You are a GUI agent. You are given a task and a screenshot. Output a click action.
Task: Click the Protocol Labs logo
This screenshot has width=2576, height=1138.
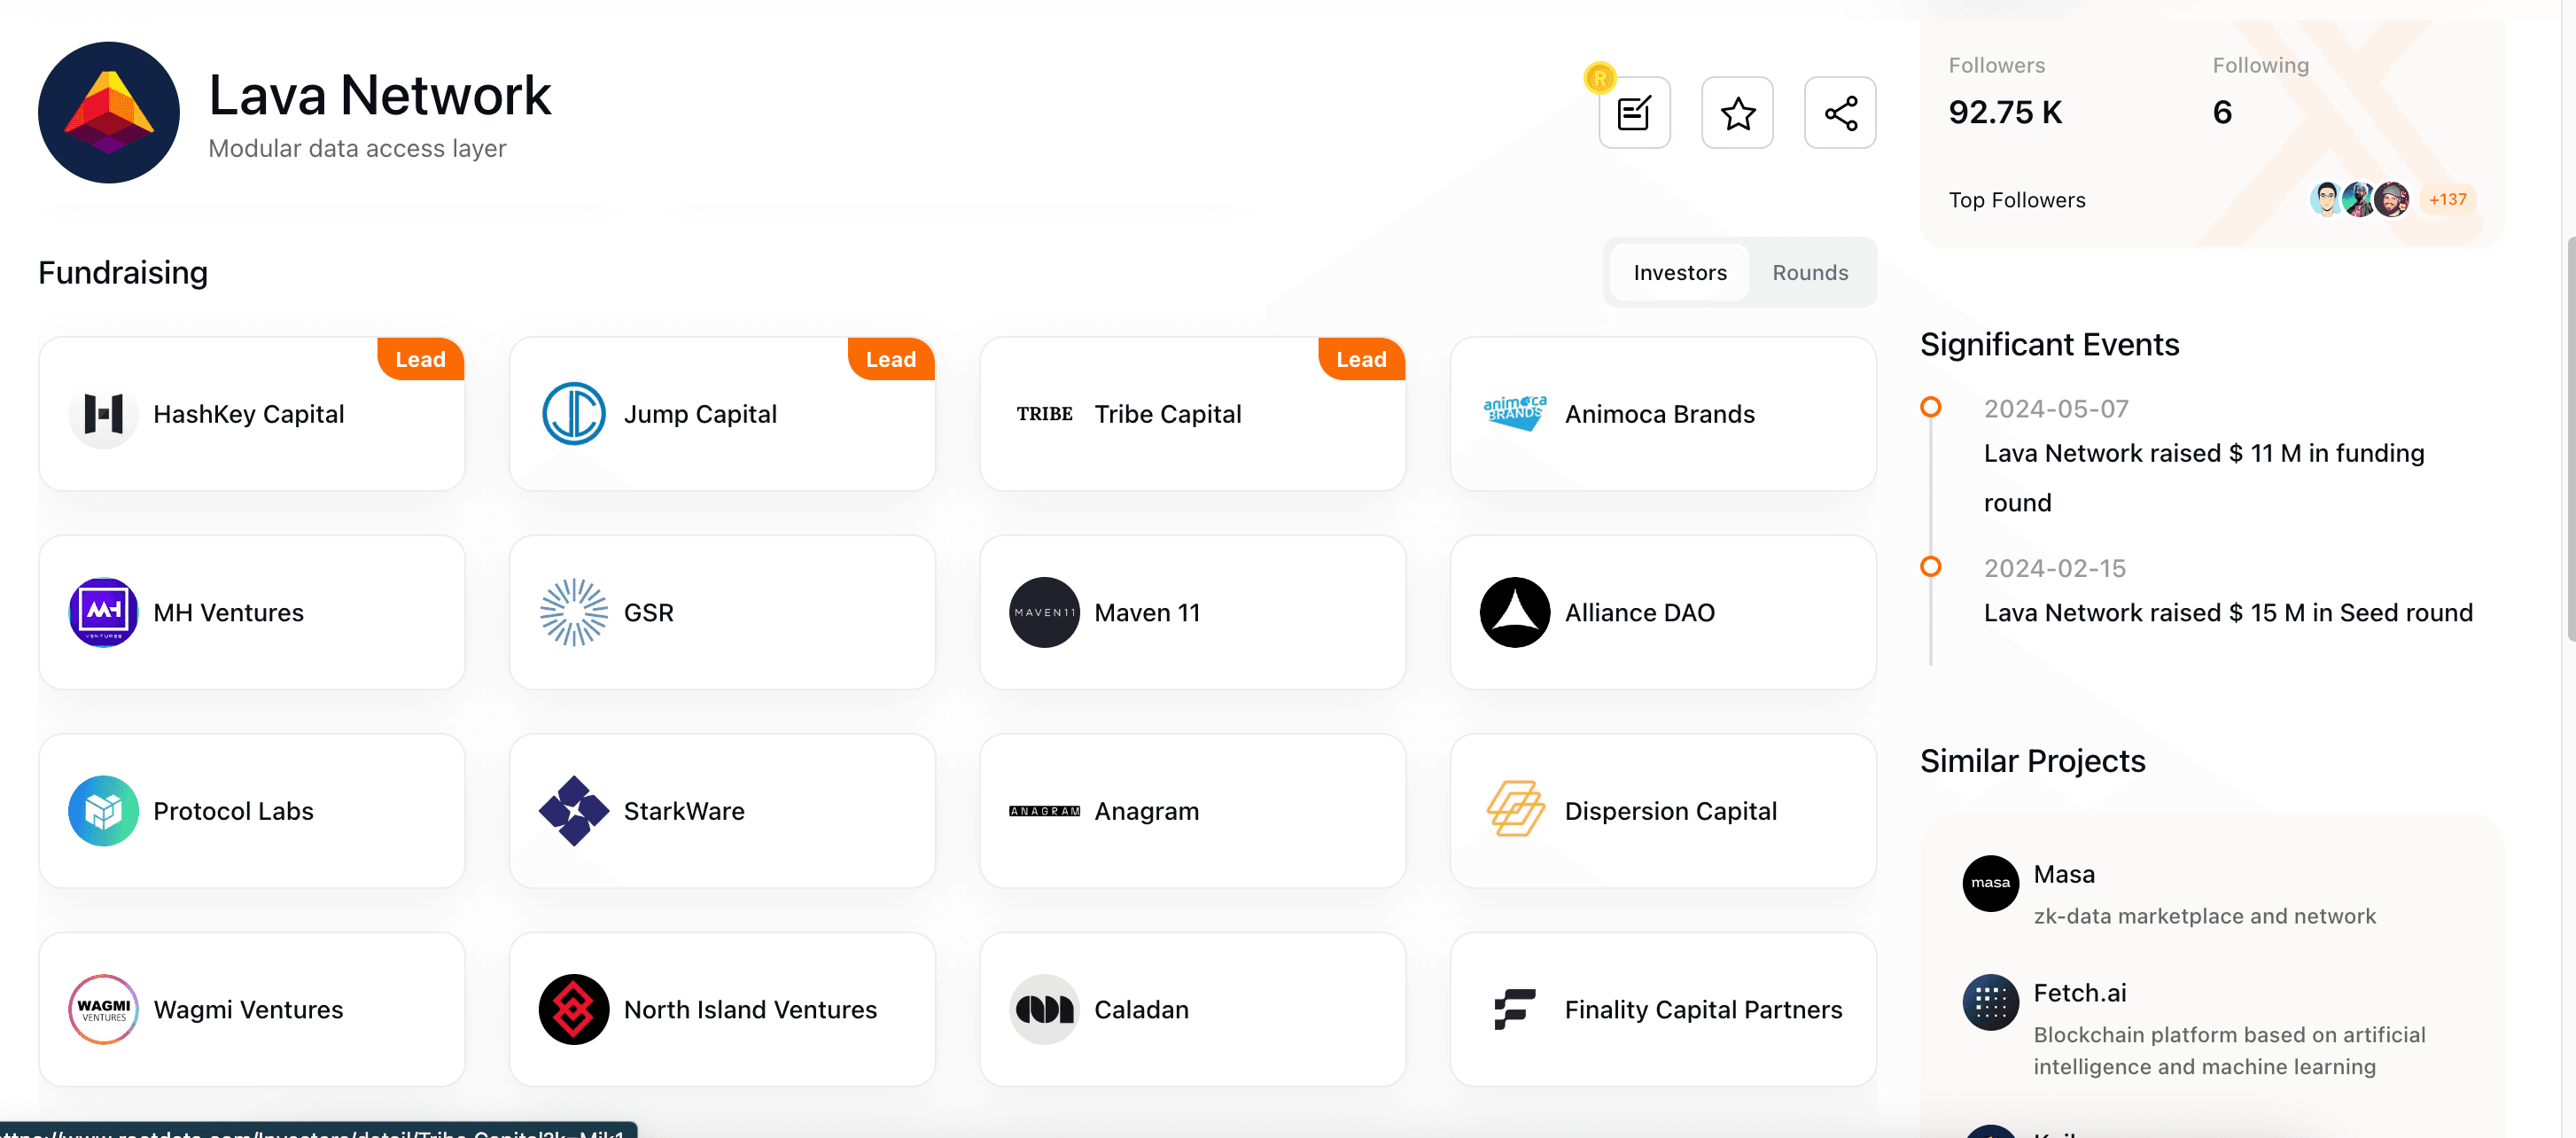104,810
